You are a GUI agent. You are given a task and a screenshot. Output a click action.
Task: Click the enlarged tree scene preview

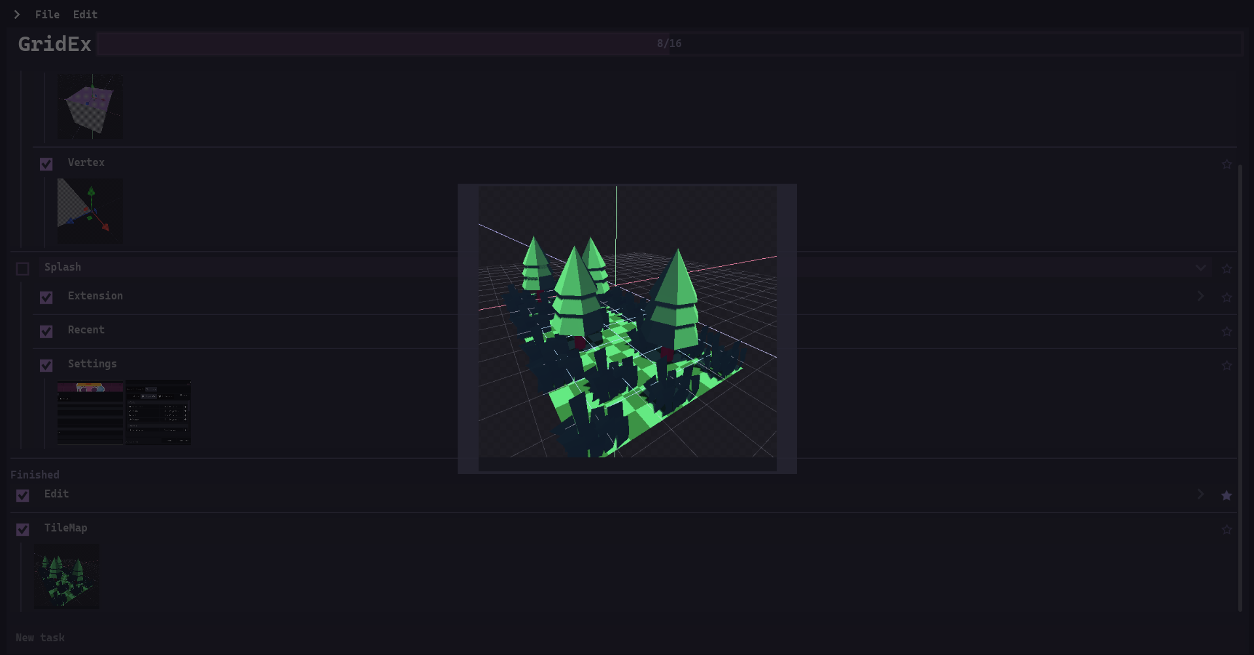click(628, 329)
